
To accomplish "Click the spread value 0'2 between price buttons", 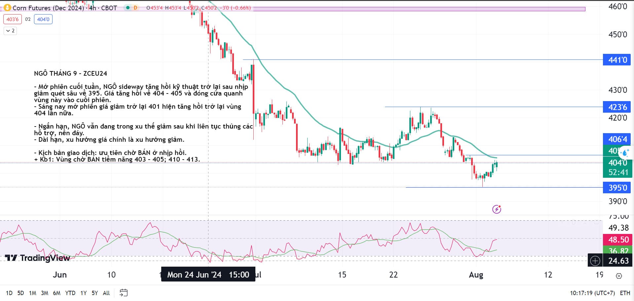I will [28, 19].
